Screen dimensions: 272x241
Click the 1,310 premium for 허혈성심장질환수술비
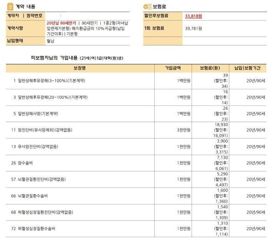(222, 223)
